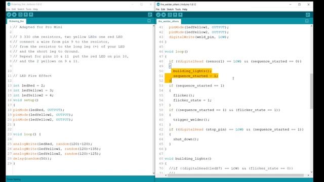Maximize the fire_welder_others window
Screen dimensions: 324x182
(x=299, y=5)
